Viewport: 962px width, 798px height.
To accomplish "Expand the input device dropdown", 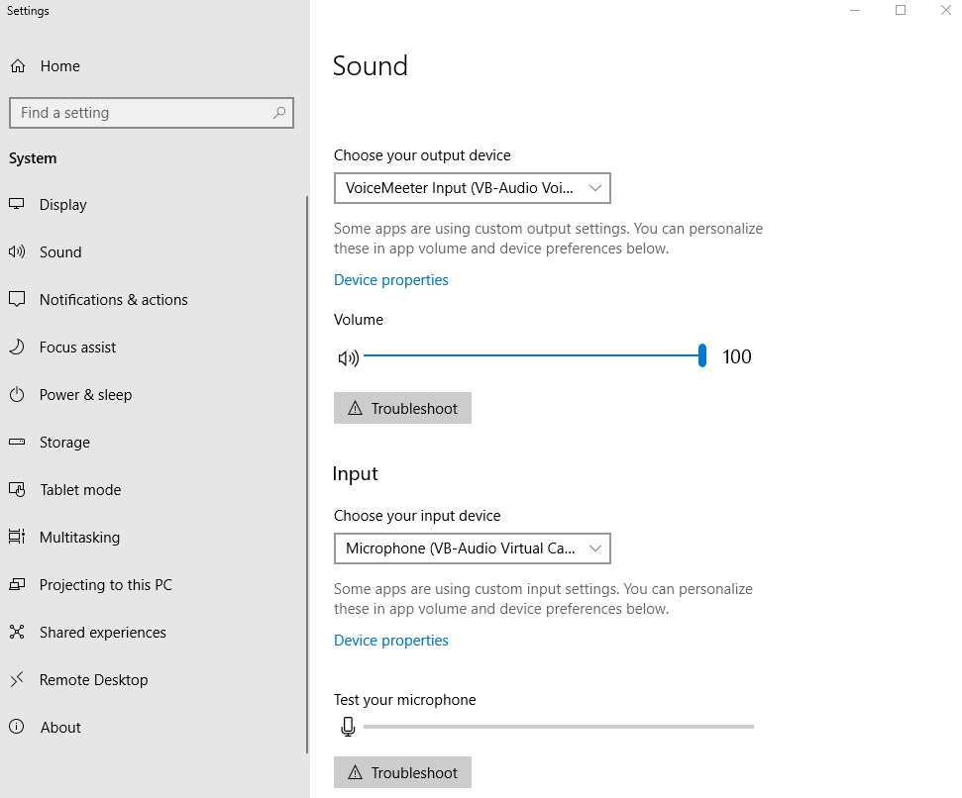I will tap(472, 549).
